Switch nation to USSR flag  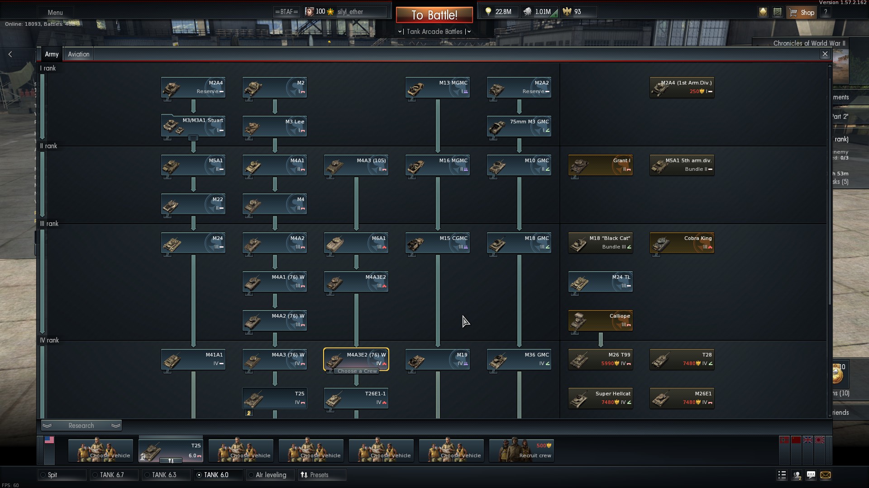tap(796, 440)
